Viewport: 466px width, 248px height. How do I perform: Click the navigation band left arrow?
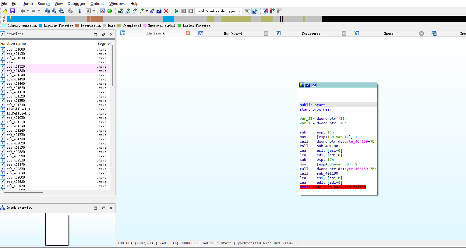point(4,18)
